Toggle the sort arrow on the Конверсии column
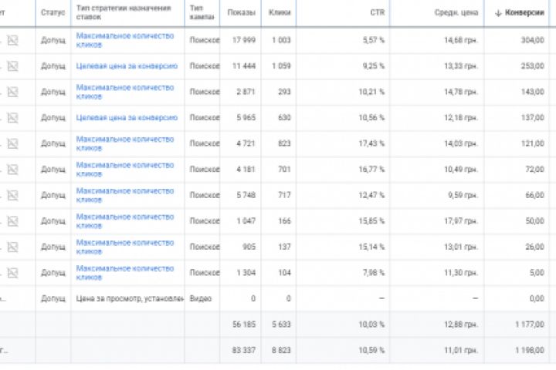 point(498,13)
